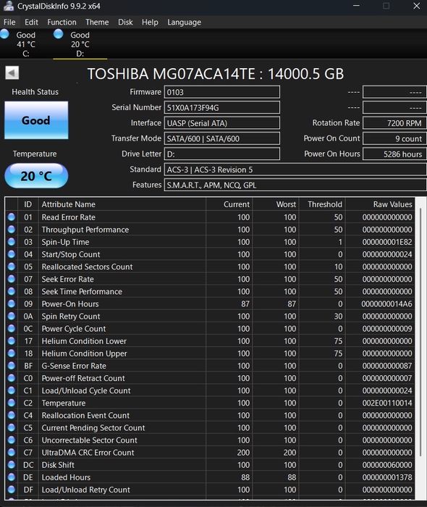Open the Disk menu
The height and width of the screenshot is (507, 427).
coord(125,22)
